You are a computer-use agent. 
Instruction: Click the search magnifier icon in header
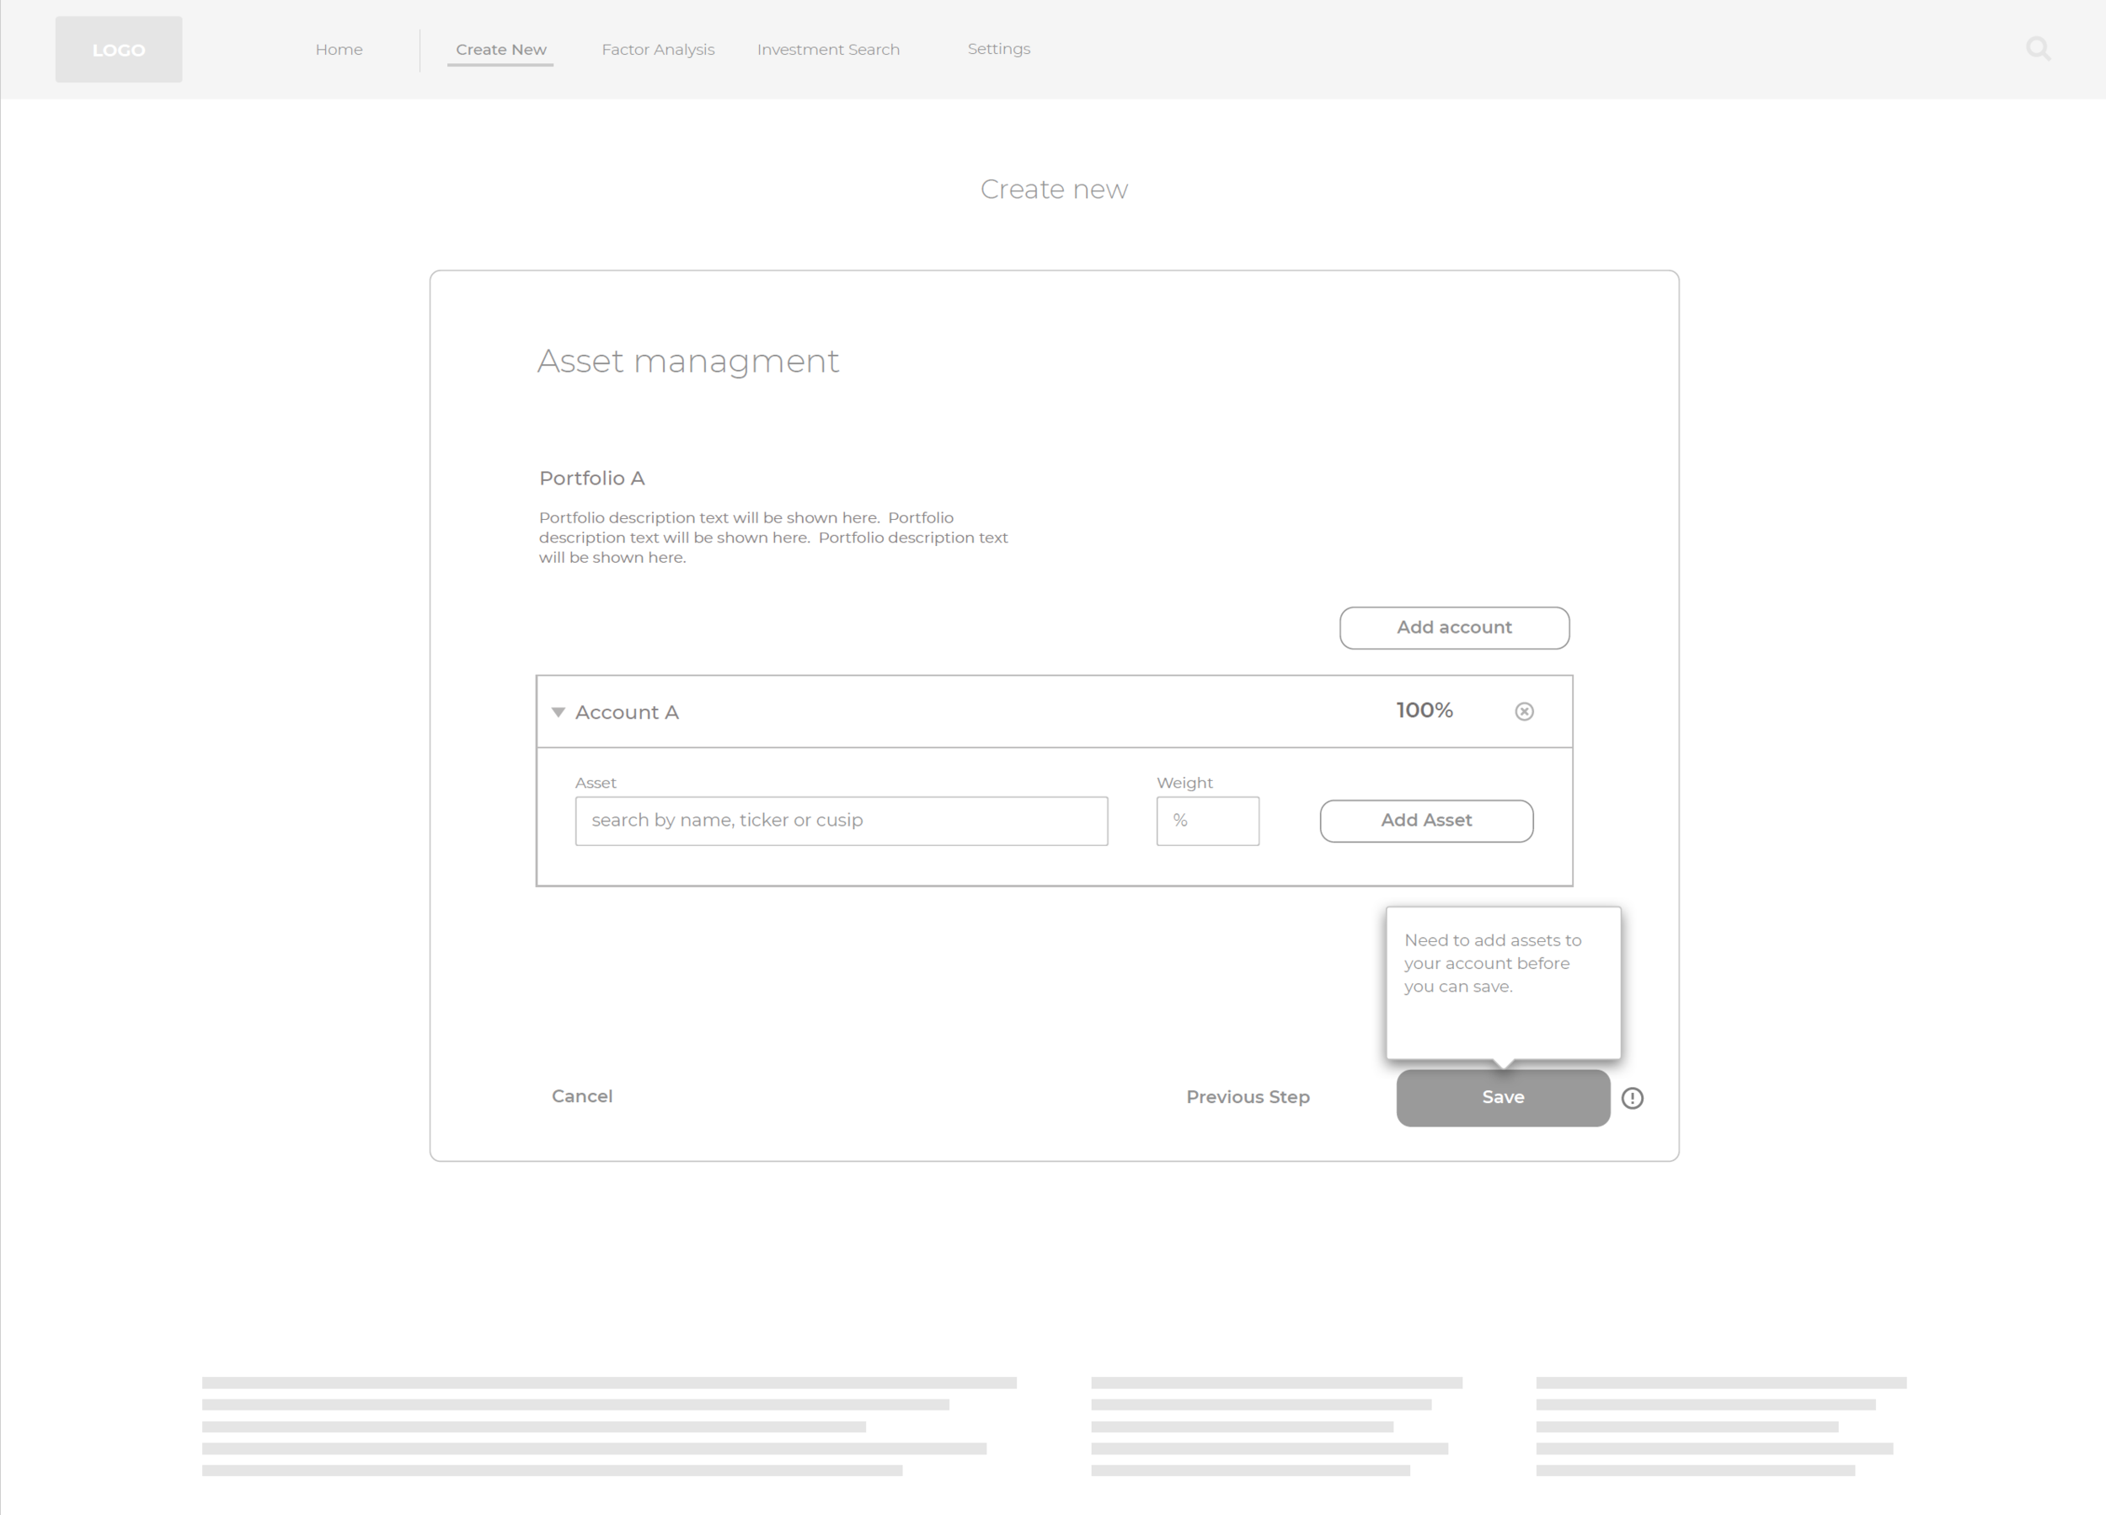click(x=2037, y=48)
